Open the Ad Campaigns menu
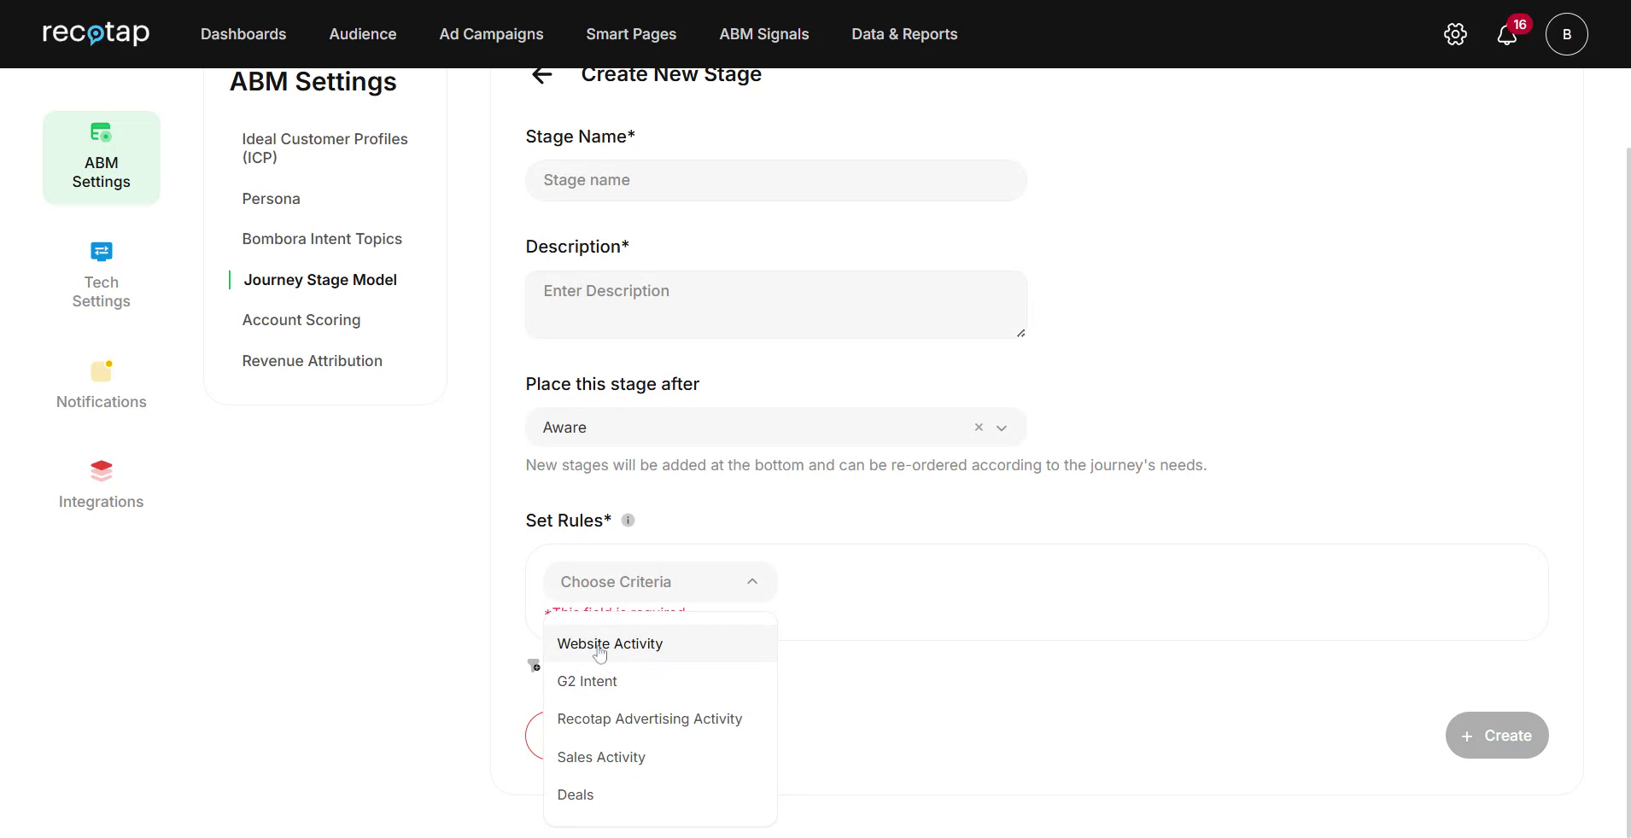The width and height of the screenshot is (1631, 838). coord(491,34)
